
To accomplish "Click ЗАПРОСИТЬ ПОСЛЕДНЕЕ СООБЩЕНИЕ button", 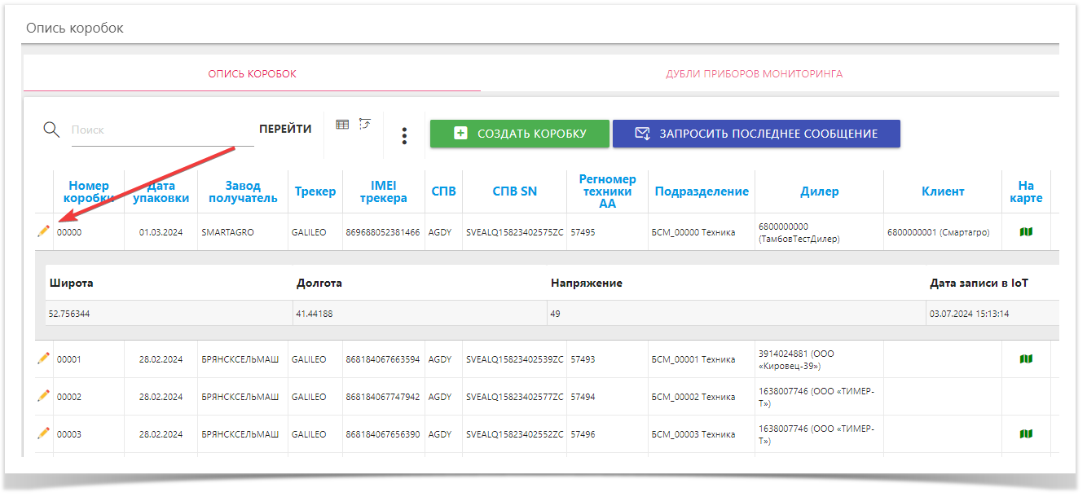I will click(756, 134).
